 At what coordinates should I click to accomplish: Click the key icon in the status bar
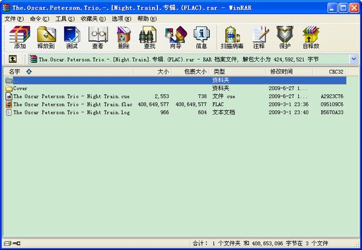click(x=16, y=243)
